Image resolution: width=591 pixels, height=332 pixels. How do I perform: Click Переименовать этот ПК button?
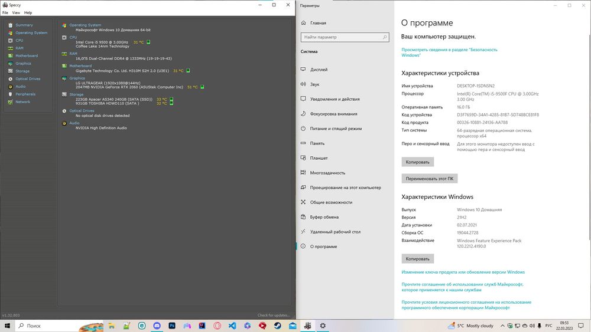(429, 179)
